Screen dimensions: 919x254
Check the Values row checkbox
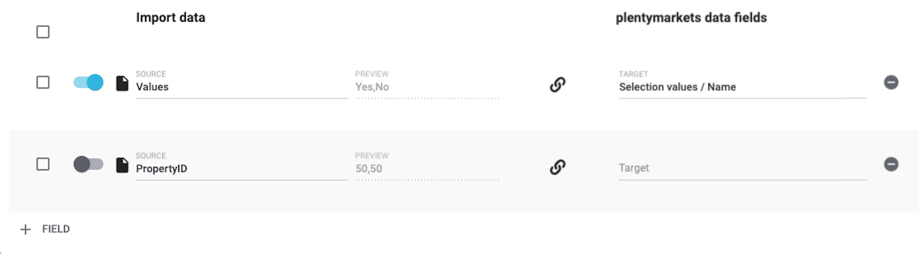[43, 83]
